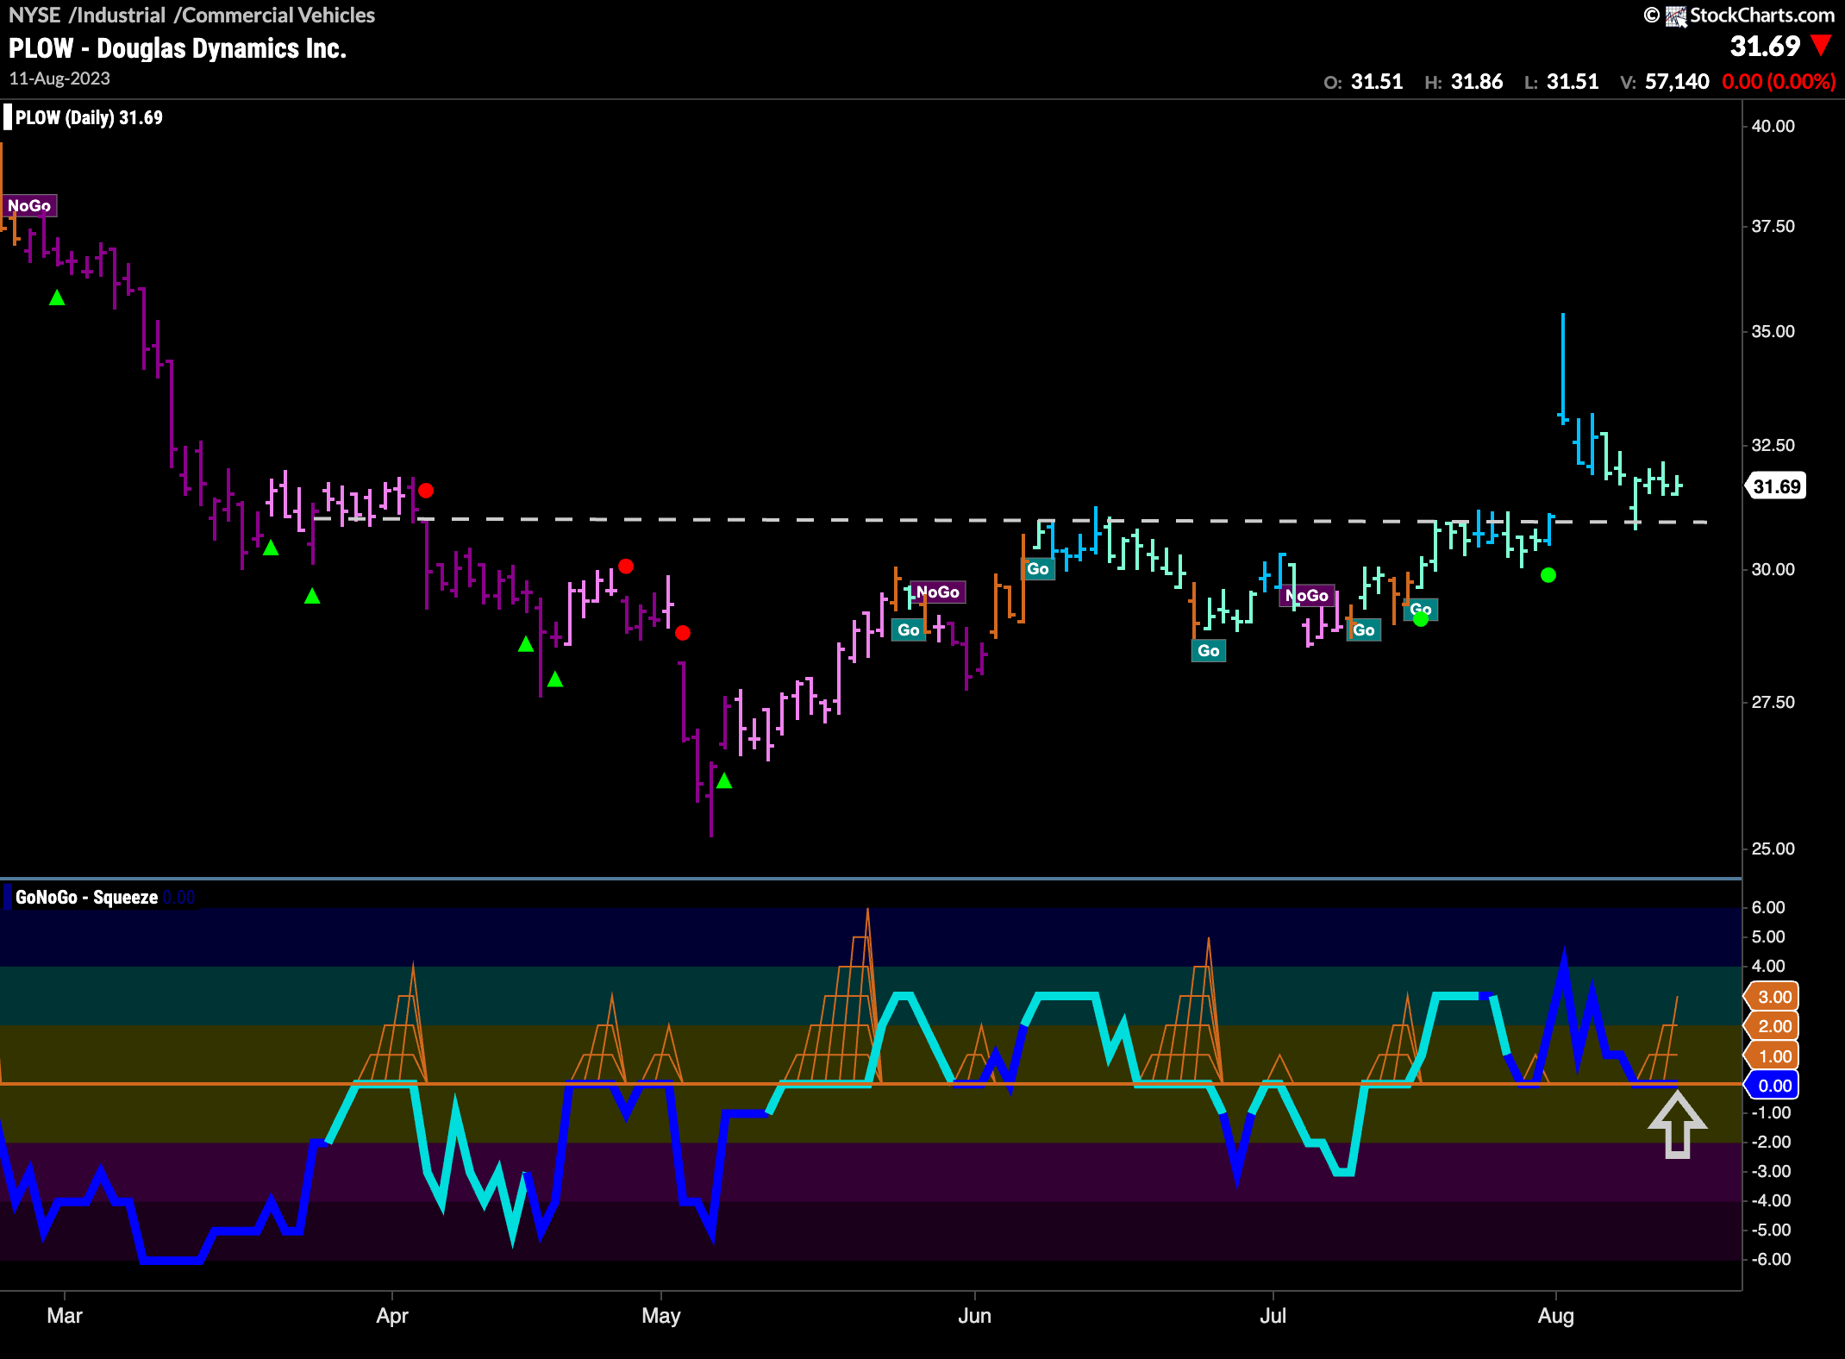1845x1359 pixels.
Task: Click the Go label in early June
Action: (x=1038, y=568)
